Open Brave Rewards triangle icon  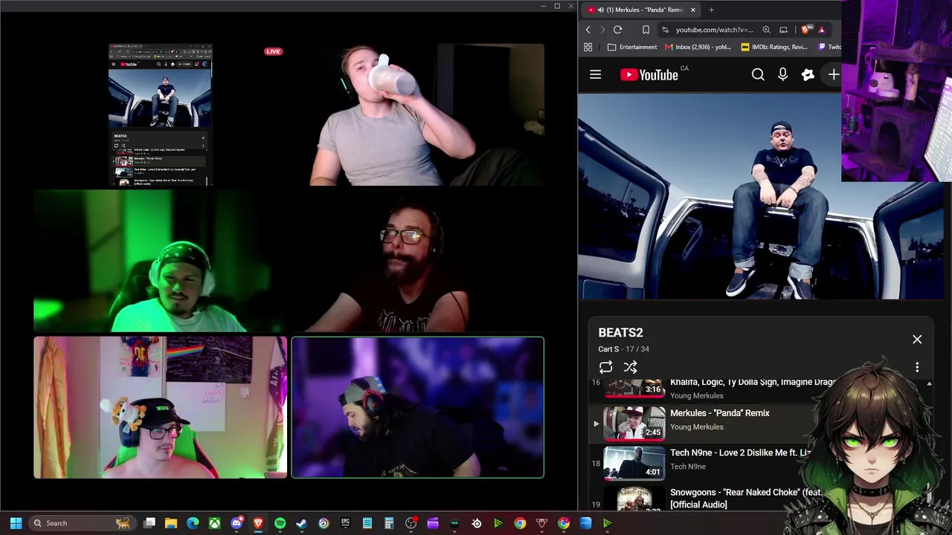coord(821,30)
